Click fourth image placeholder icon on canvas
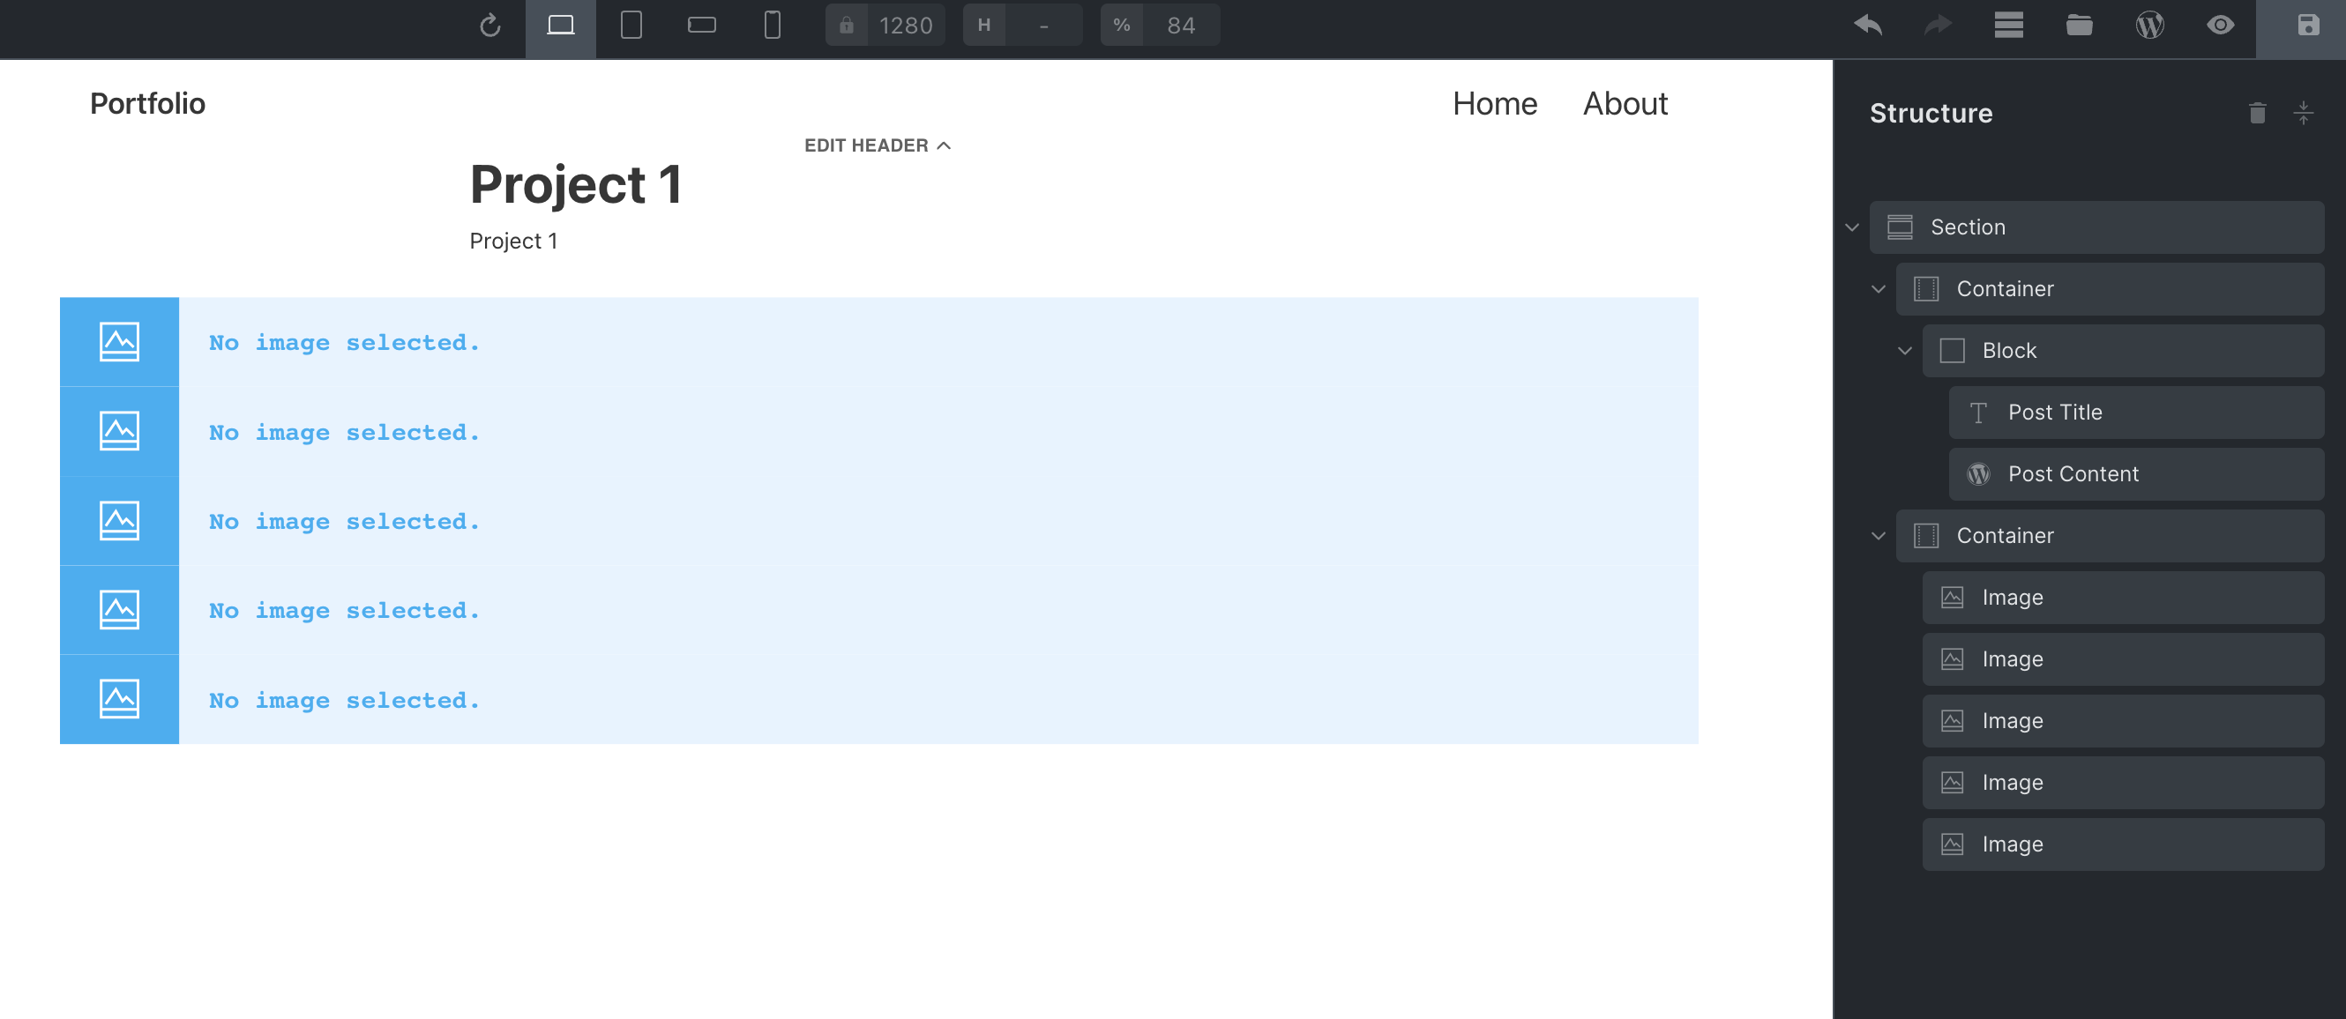 click(x=119, y=610)
